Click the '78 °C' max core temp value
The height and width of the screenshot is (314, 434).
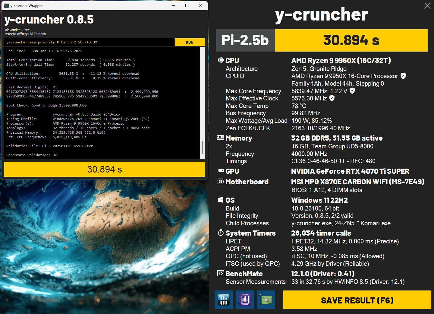pyautogui.click(x=299, y=106)
